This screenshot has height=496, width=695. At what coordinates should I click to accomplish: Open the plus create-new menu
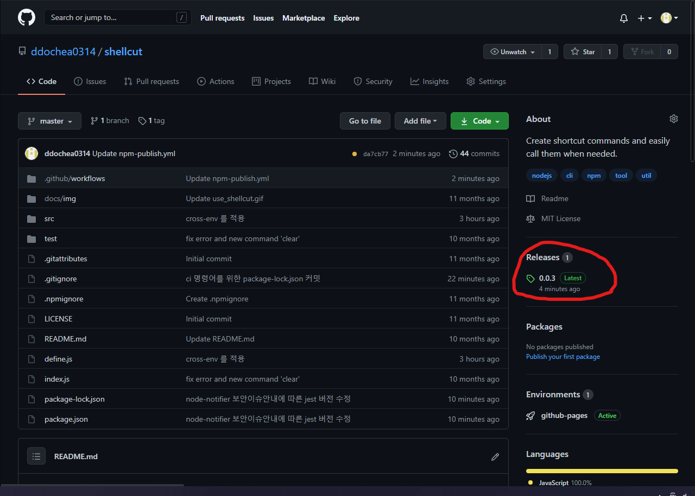(x=644, y=18)
